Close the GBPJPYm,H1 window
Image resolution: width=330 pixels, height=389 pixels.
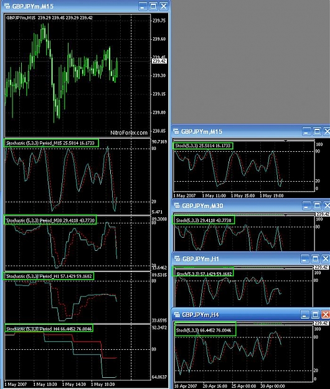click(x=325, y=259)
